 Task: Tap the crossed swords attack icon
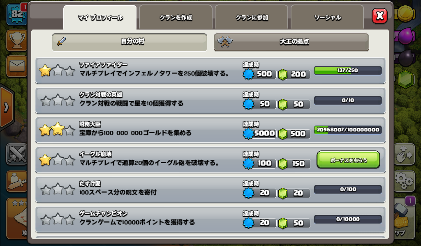click(16, 154)
